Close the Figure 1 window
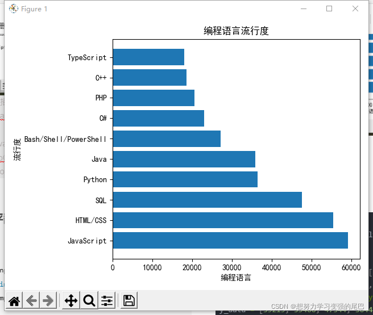373x315 pixels. [x=355, y=9]
